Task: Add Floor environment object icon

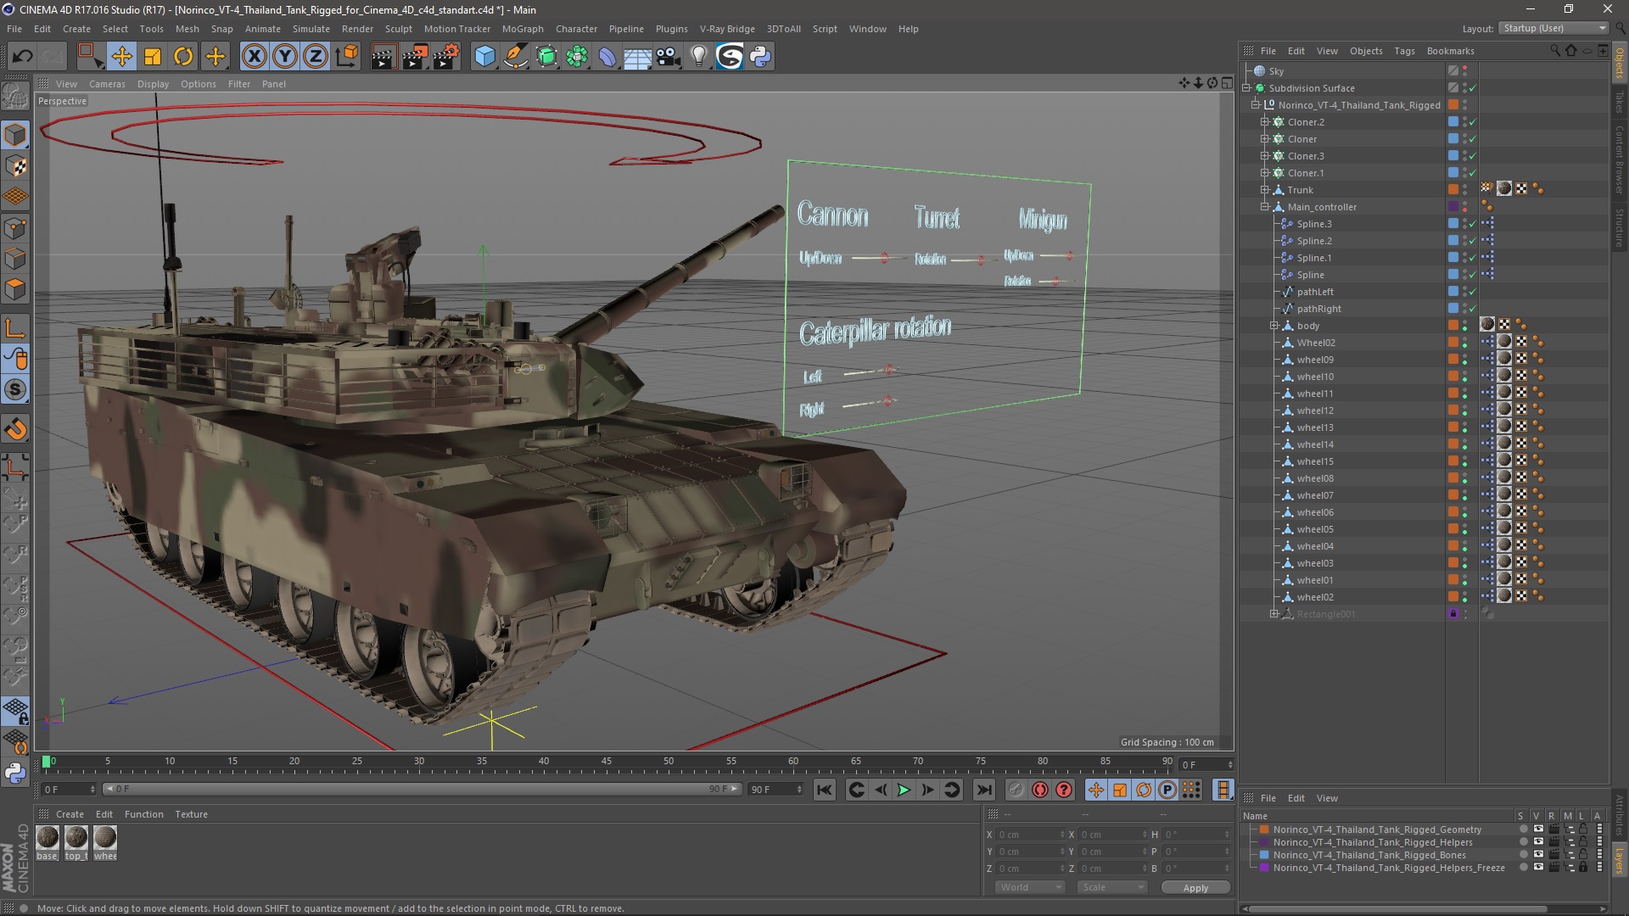Action: click(637, 57)
